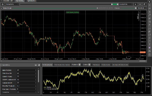The height and width of the screenshot is (96, 152).
Task: Open the Positions tab
Action: point(76,65)
